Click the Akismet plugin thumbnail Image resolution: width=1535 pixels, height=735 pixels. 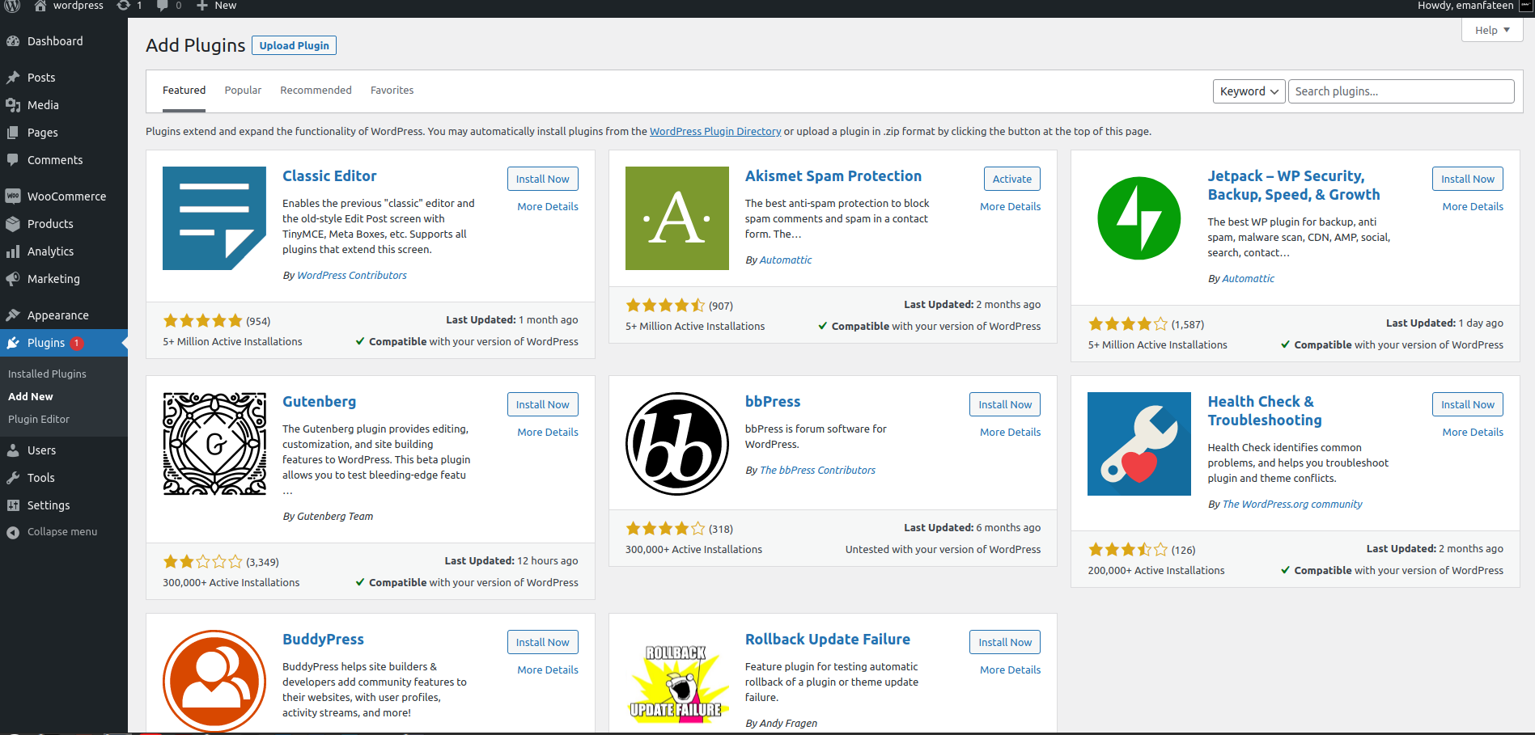click(x=677, y=218)
